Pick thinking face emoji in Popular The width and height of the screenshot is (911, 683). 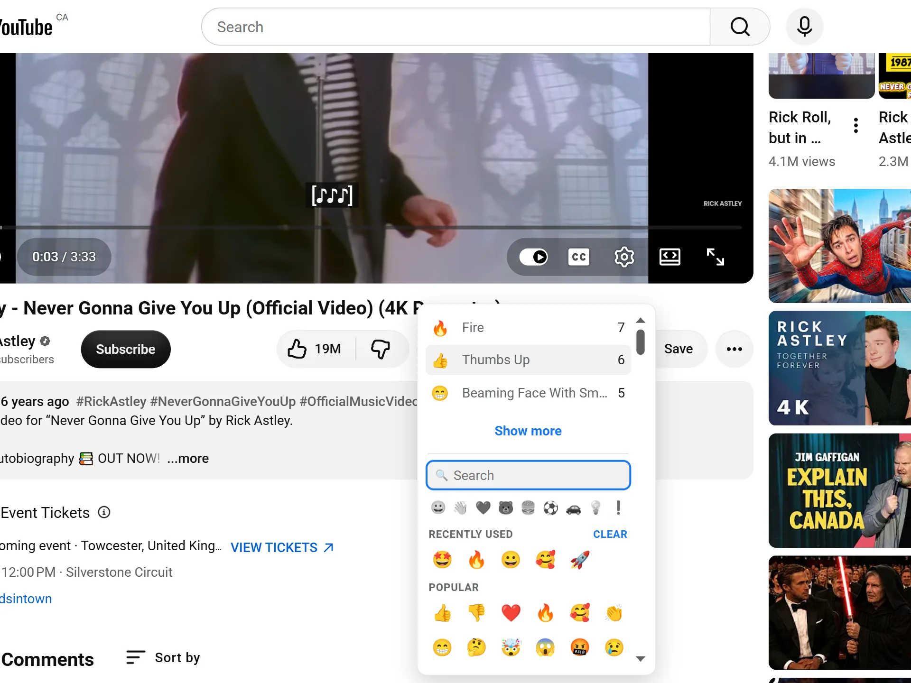click(476, 647)
